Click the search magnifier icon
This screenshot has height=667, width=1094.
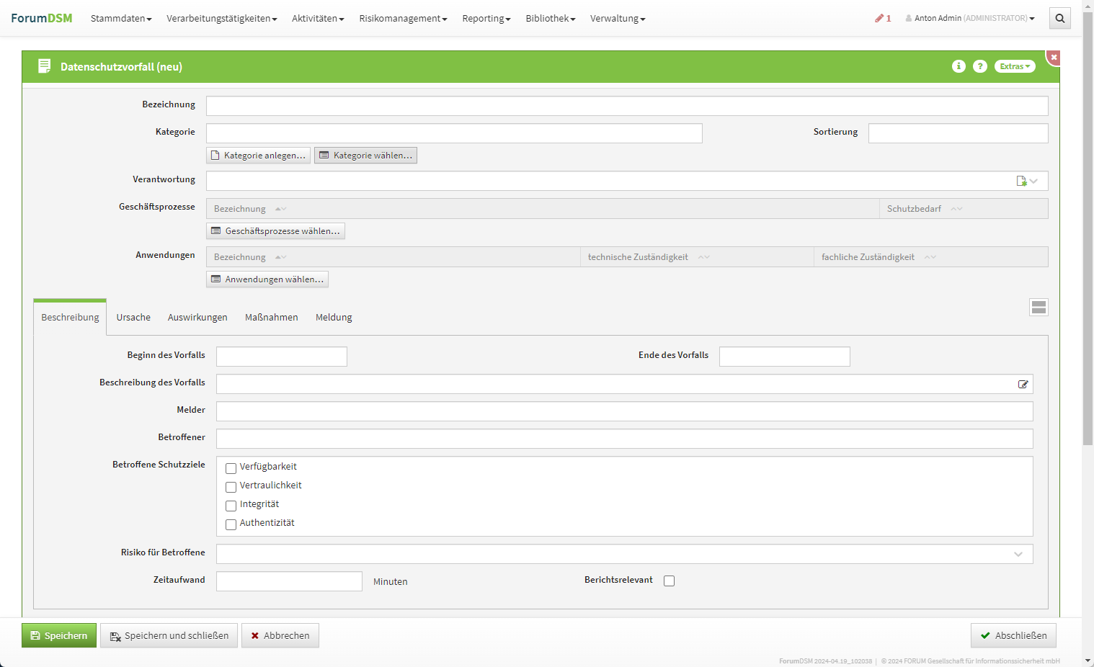1059,19
